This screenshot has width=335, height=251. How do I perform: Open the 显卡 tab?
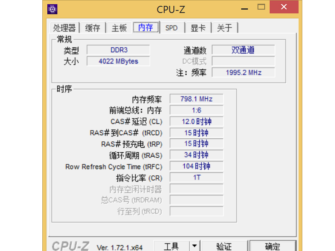click(x=198, y=28)
